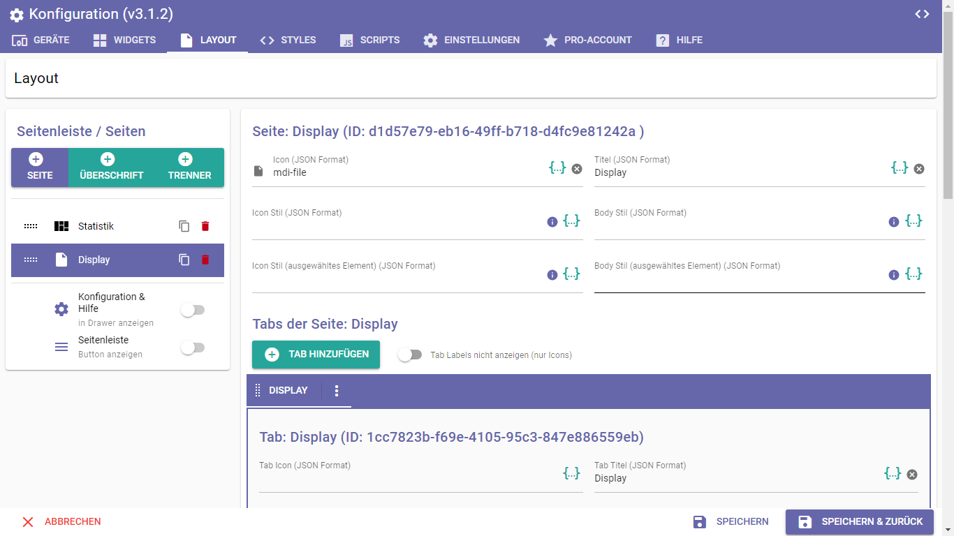Click the code brackets icon in header
Screen dimensions: 954x536
[922, 14]
